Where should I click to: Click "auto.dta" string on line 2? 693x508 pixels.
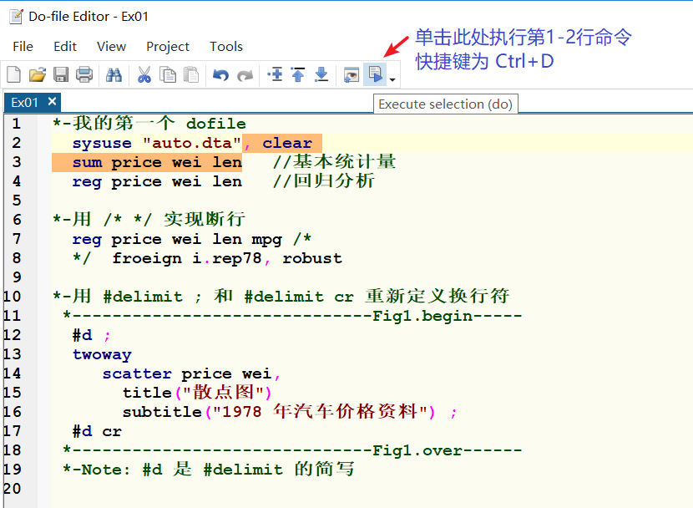point(192,143)
